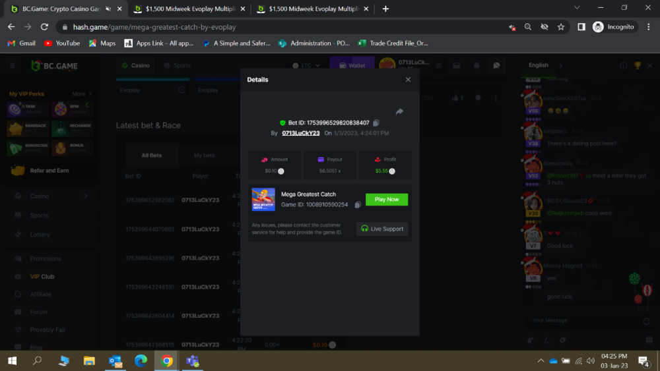Click the share arrow icon in Details
The height and width of the screenshot is (371, 660).
(399, 112)
